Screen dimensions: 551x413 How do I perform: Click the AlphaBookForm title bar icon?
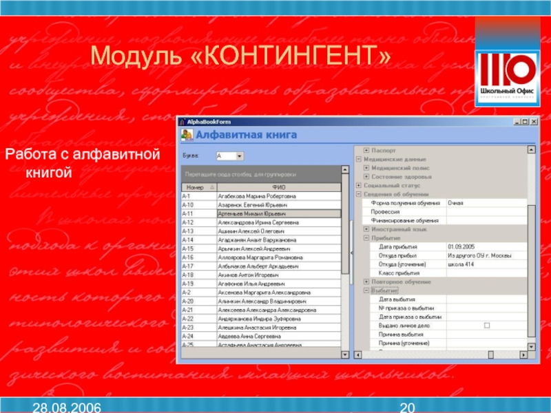coord(182,122)
